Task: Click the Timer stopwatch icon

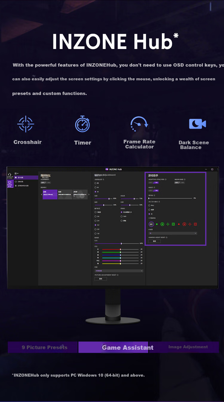Action: coord(82,124)
